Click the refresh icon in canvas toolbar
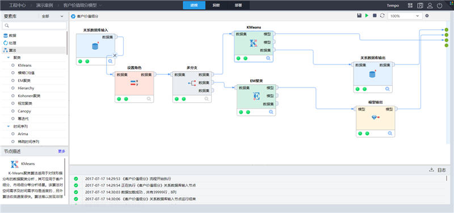This screenshot has width=454, height=213. click(382, 16)
